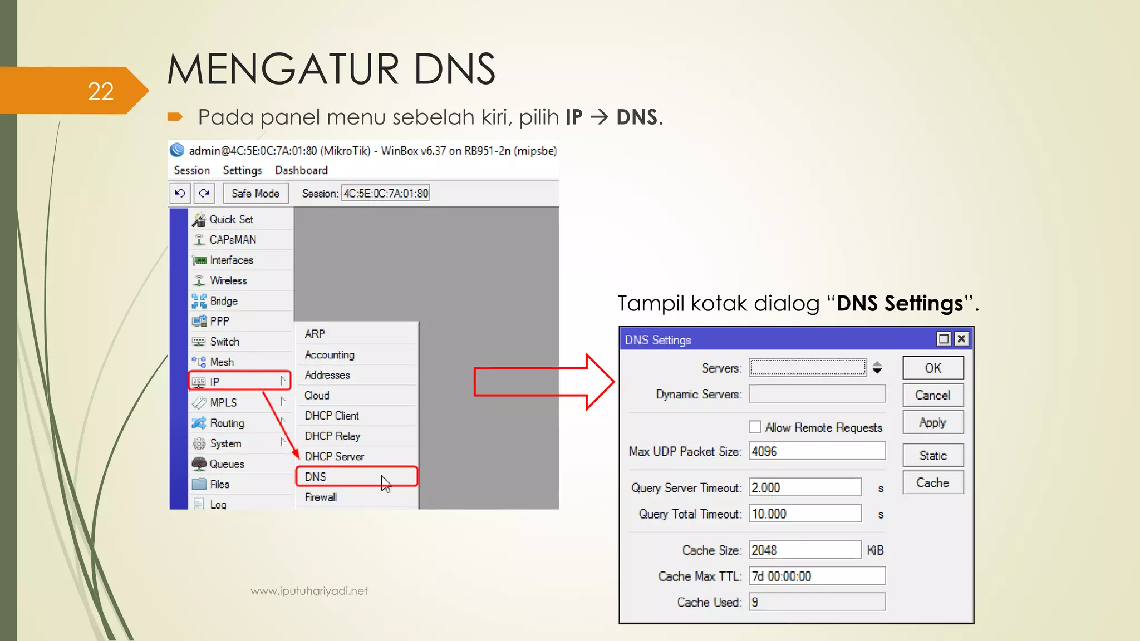1140x641 pixels.
Task: Open the Quick Set menu entry
Action: [241, 219]
